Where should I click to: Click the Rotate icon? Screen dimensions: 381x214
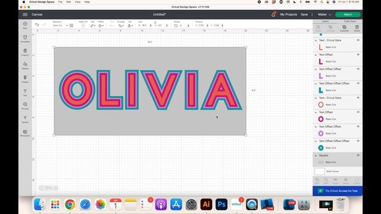[x=176, y=25]
